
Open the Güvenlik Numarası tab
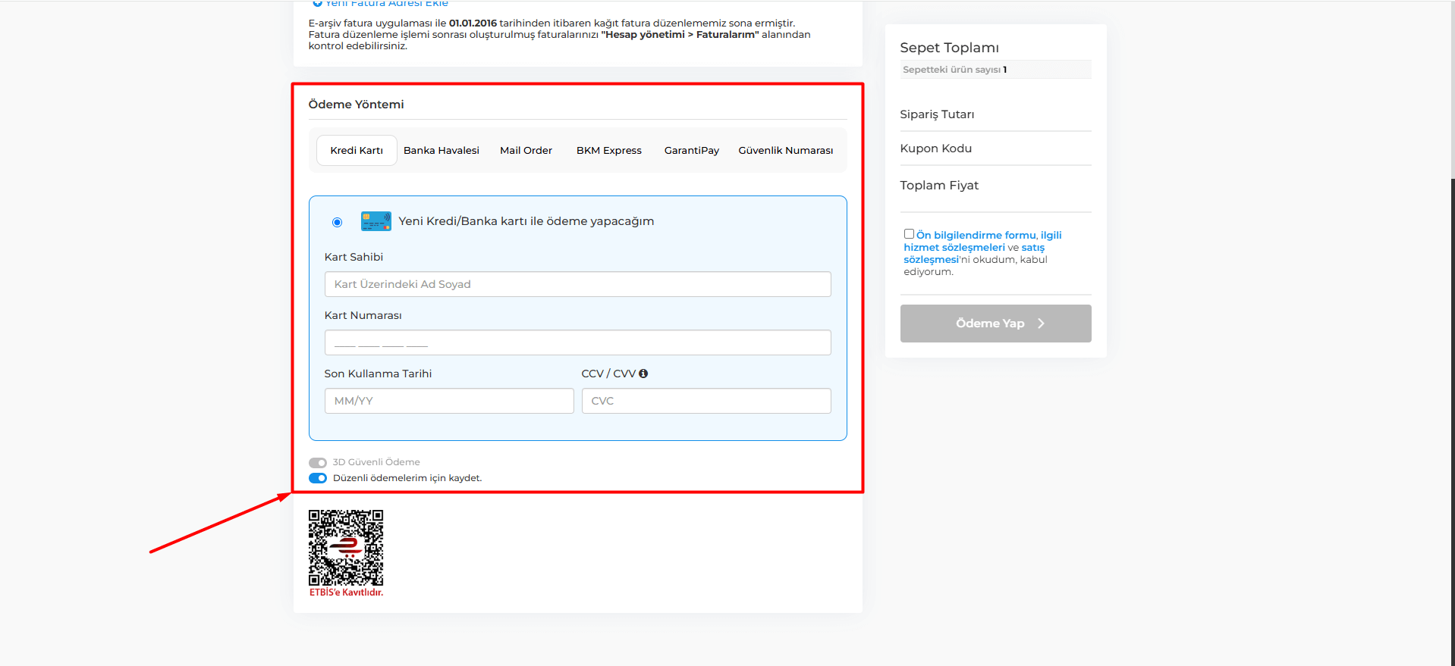[785, 150]
